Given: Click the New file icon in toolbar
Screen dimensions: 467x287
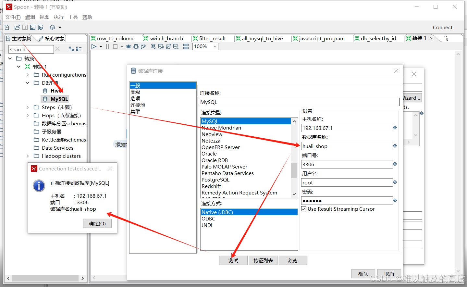Looking at the screenshot, I should coord(7,27).
